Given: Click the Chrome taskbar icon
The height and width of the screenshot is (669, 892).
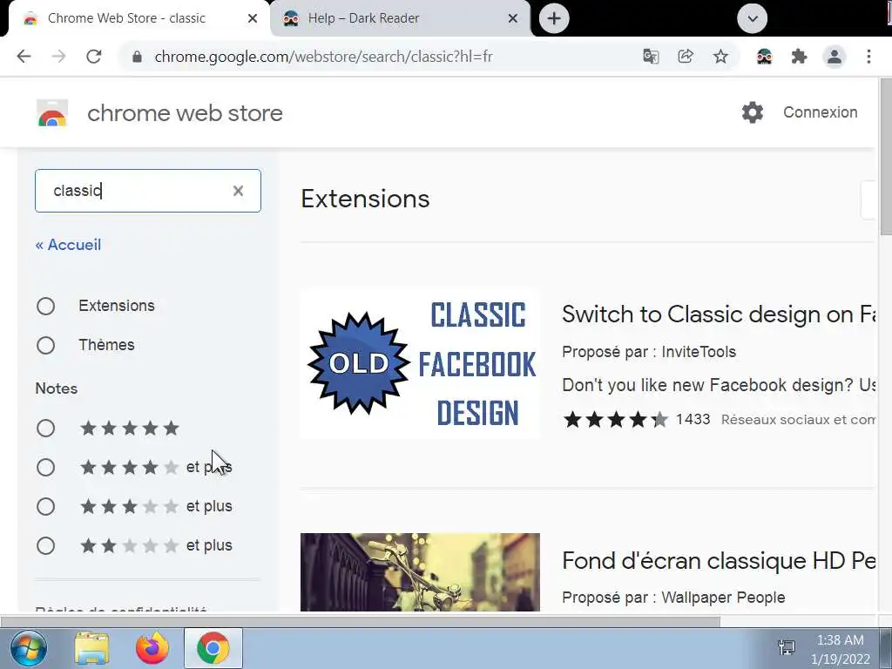Looking at the screenshot, I should pyautogui.click(x=213, y=648).
